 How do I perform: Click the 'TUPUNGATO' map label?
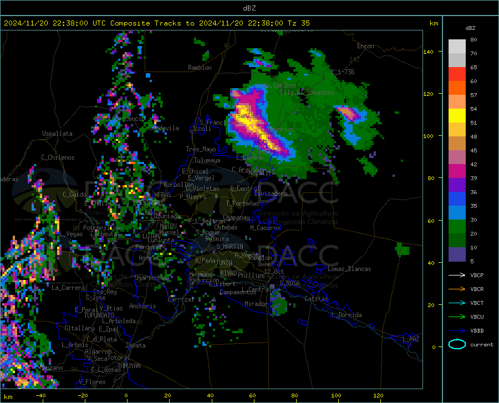(x=99, y=315)
